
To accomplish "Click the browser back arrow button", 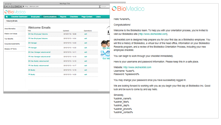I will (x=7, y=7).
